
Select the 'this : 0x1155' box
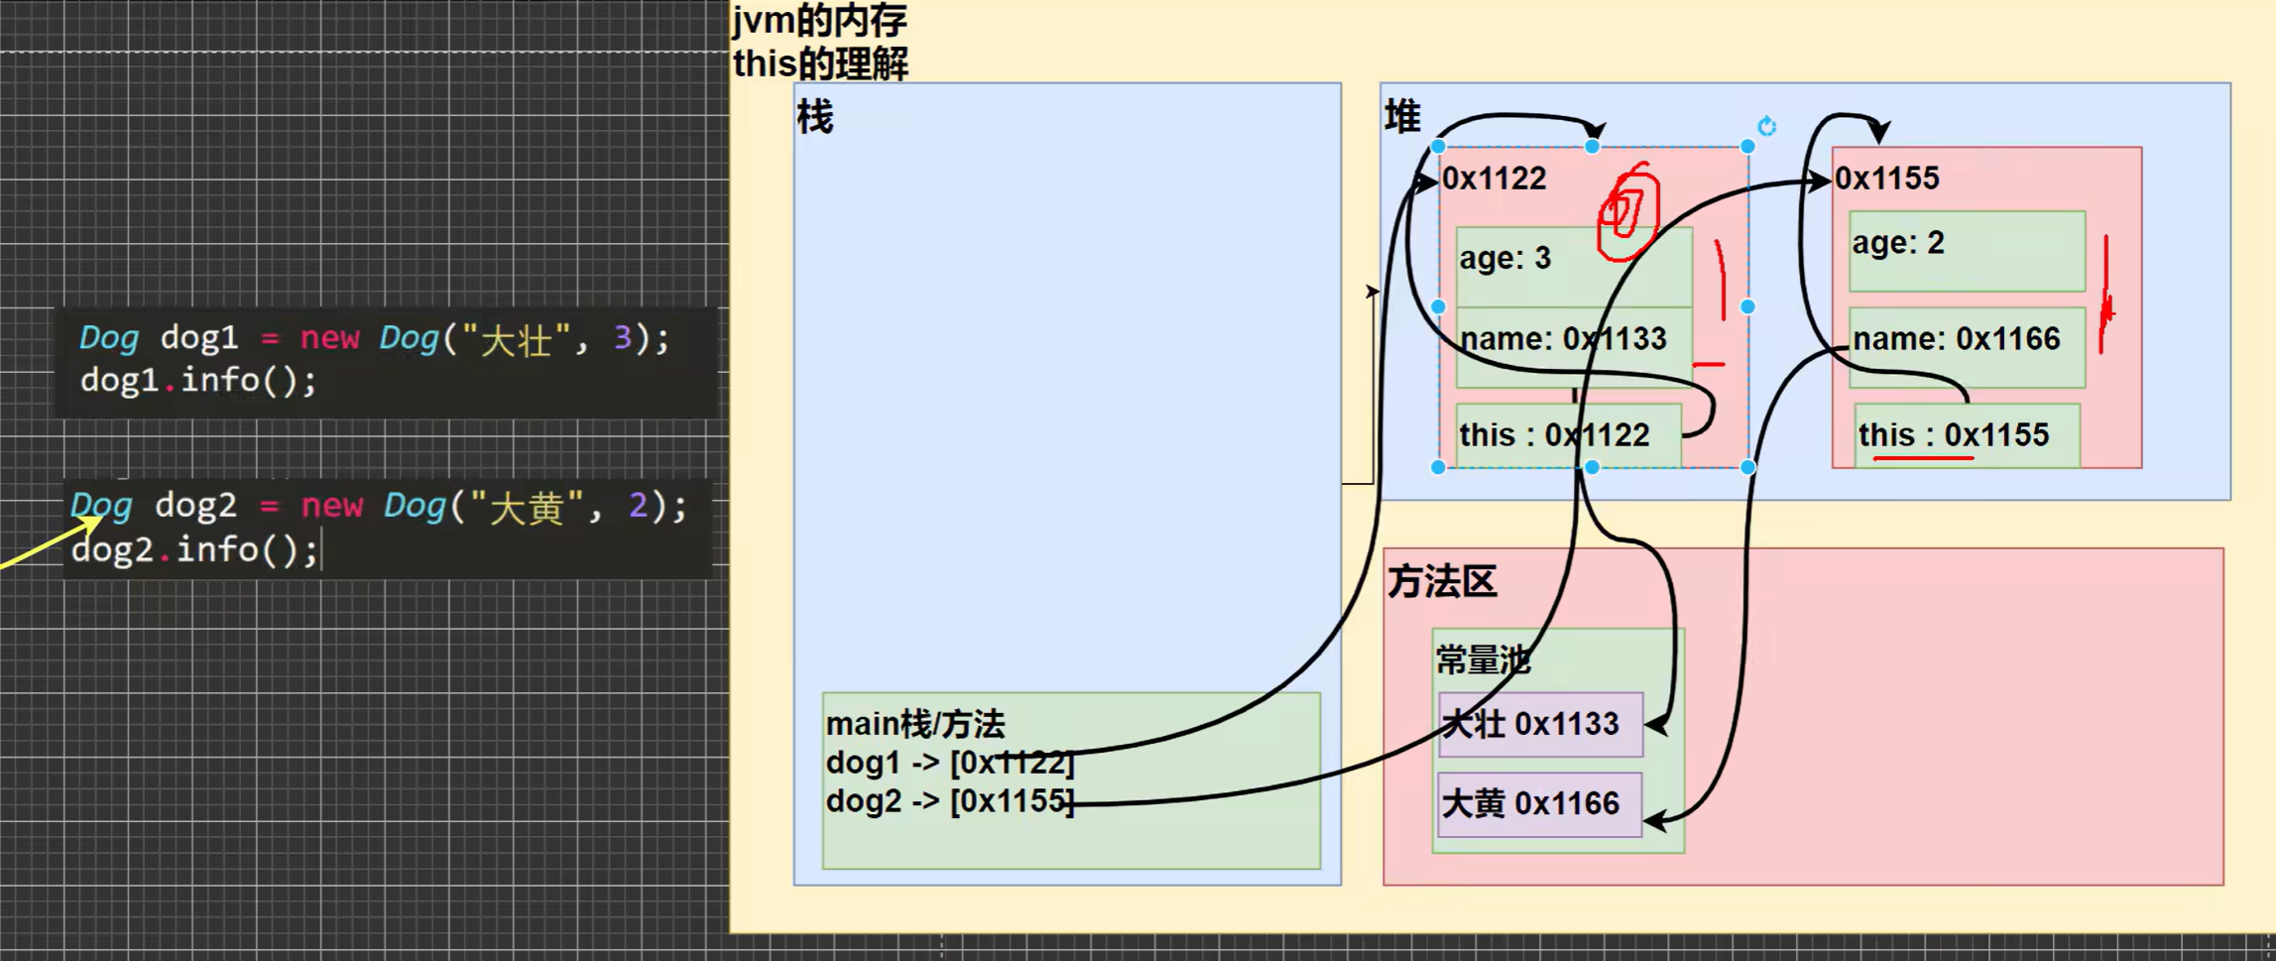pyautogui.click(x=1968, y=435)
